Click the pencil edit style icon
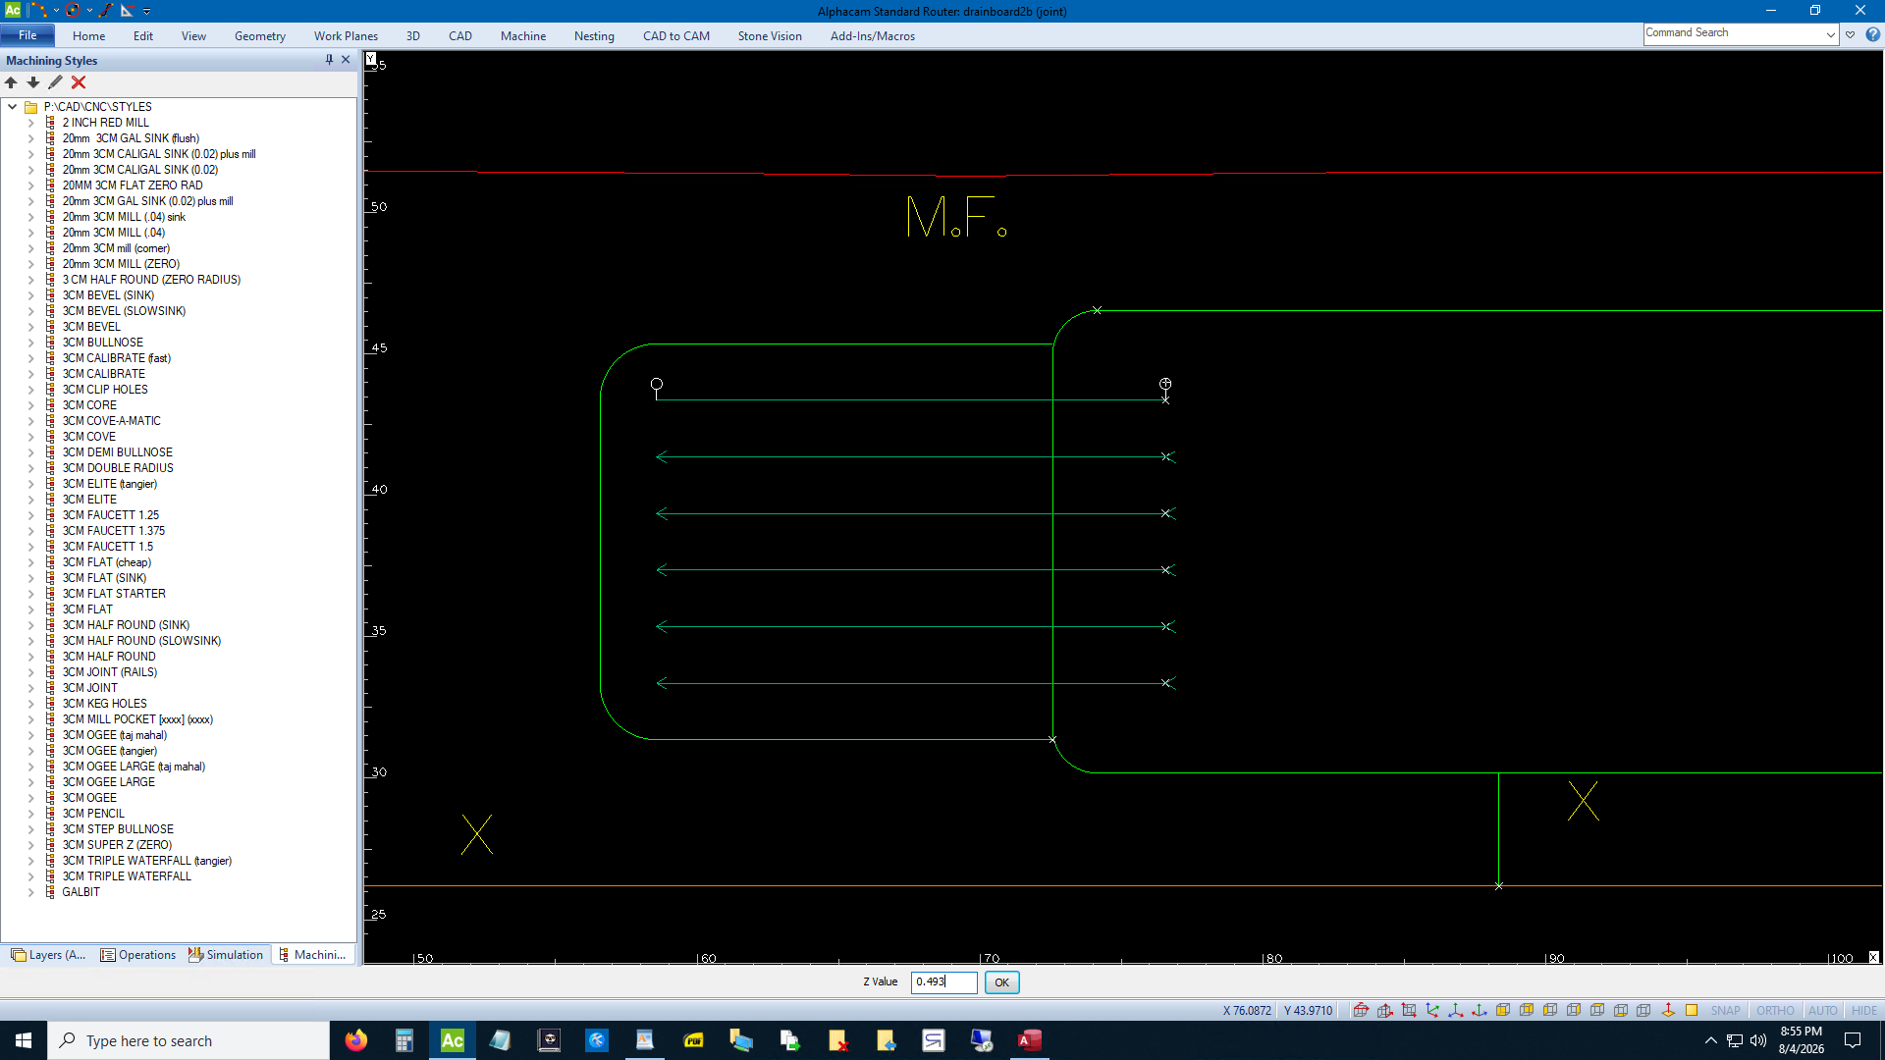Viewport: 1885px width, 1060px height. [55, 82]
